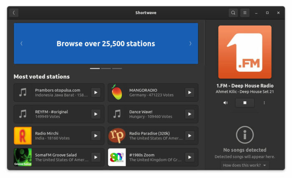Play Radio Mirchi station

(96, 136)
